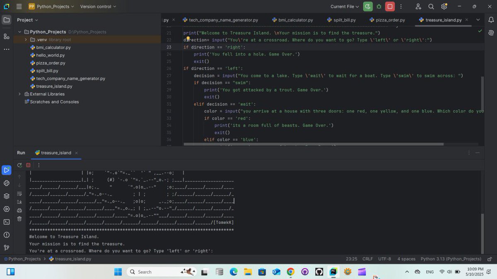This screenshot has width=497, height=279.
Task: Open Run panel options ellipsis at right
Action: (469, 153)
